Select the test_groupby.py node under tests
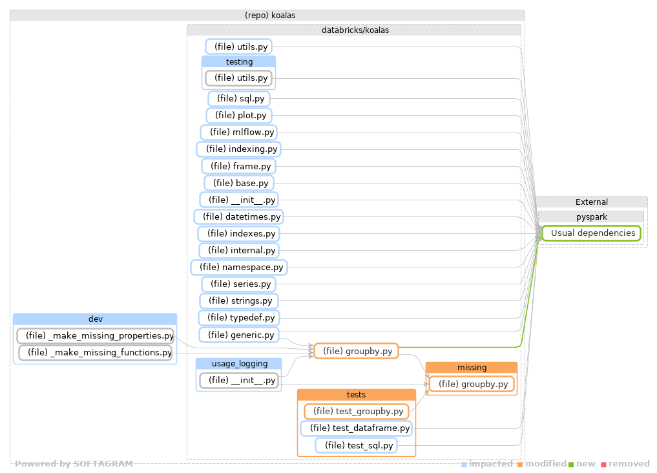Viewport: 657px width, 473px height. point(356,411)
